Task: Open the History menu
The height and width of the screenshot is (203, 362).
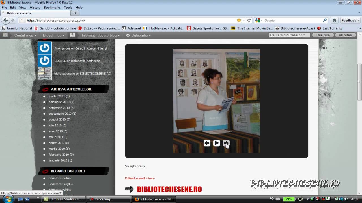Action: coord(35,8)
